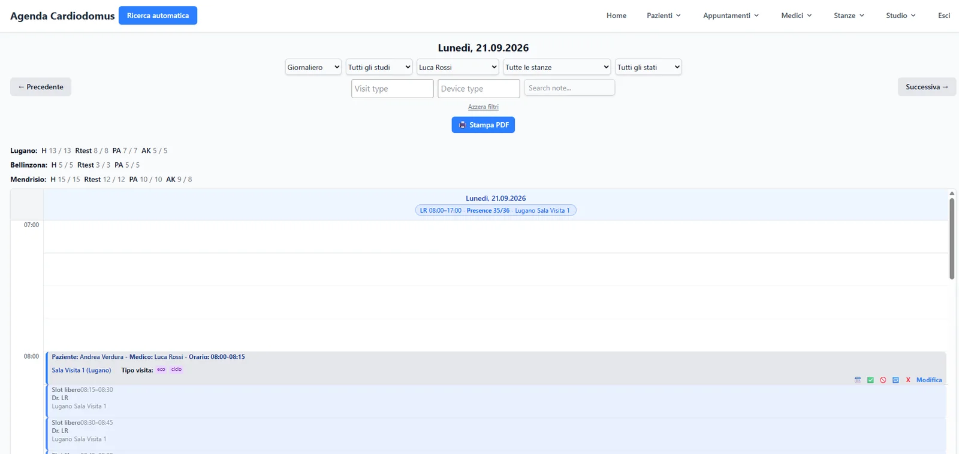959x454 pixels.
Task: Click the blue repeat icon on appointment
Action: 895,380
